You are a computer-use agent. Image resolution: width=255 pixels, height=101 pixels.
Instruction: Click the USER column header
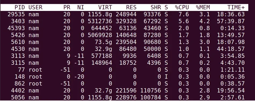[35, 7]
